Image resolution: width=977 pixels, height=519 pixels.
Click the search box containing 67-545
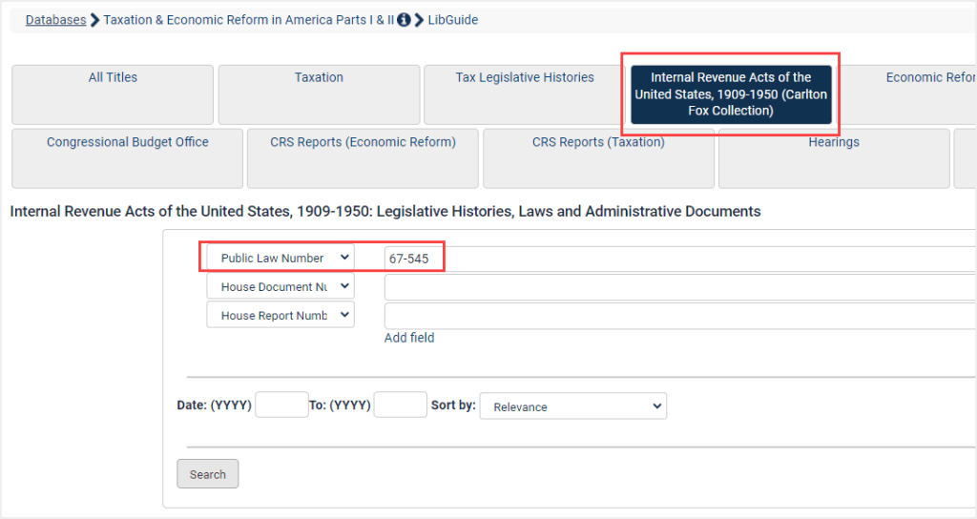[x=679, y=259]
